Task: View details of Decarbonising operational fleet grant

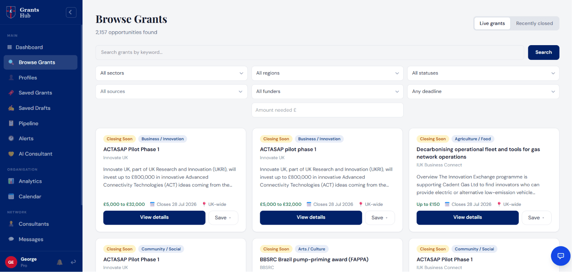Action: pyautogui.click(x=467, y=217)
